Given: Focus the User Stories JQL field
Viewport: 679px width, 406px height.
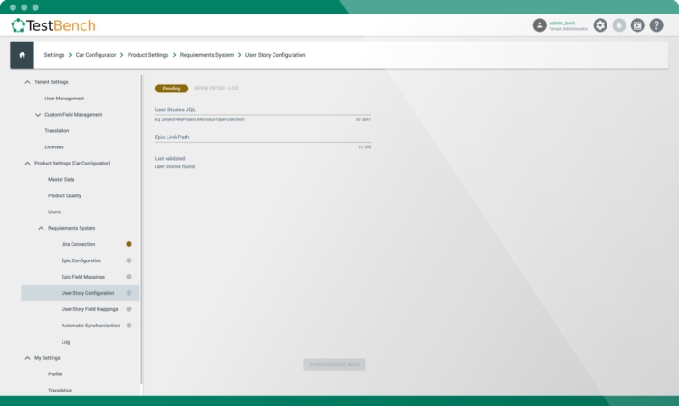Looking at the screenshot, I should 263,109.
